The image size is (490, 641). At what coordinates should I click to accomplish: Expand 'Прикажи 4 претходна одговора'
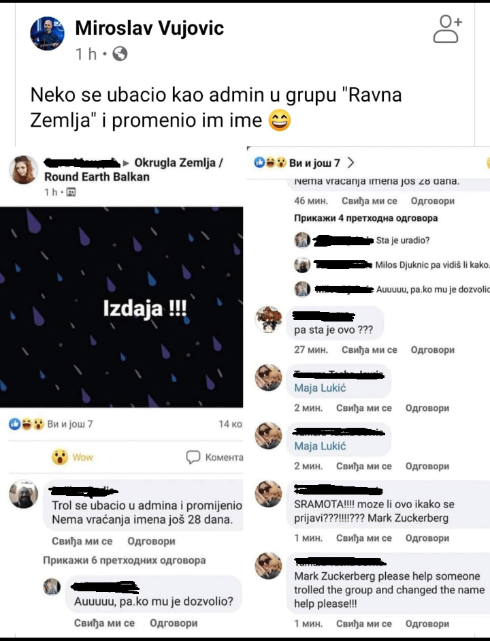tap(366, 218)
